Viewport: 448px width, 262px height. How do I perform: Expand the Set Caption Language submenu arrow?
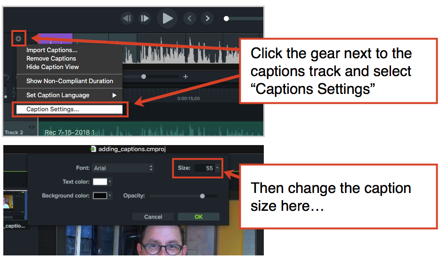[114, 95]
